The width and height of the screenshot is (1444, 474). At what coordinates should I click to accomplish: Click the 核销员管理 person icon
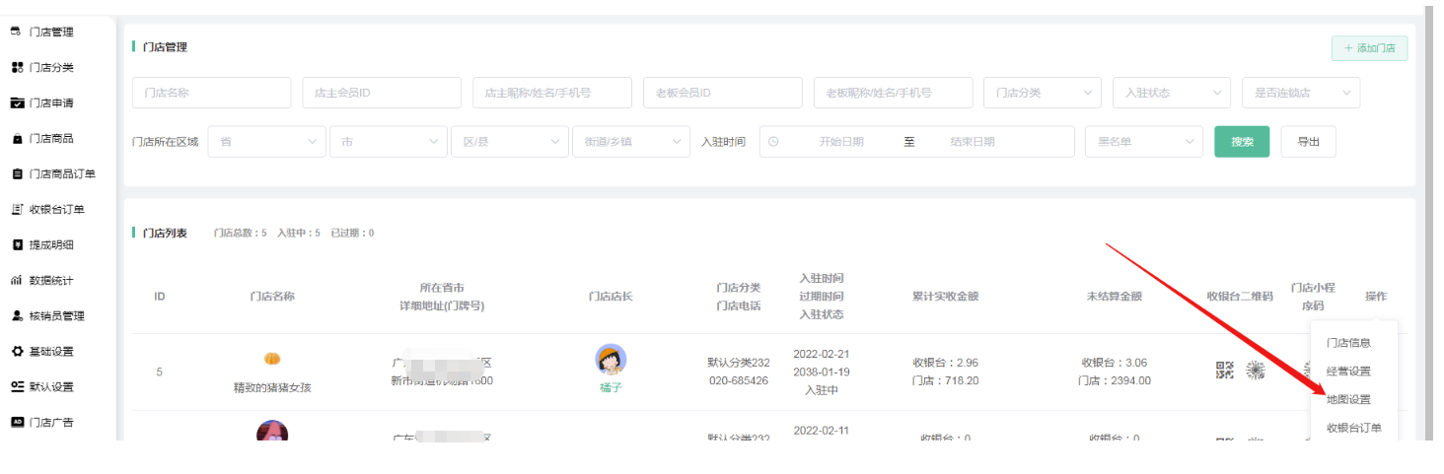coord(17,315)
